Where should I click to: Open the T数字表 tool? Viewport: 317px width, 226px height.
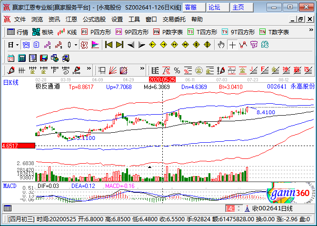click(274, 32)
